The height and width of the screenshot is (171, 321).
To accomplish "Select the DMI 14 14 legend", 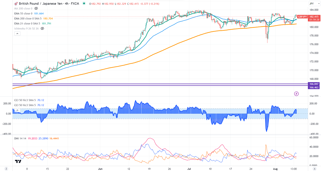I will pos(20,138).
